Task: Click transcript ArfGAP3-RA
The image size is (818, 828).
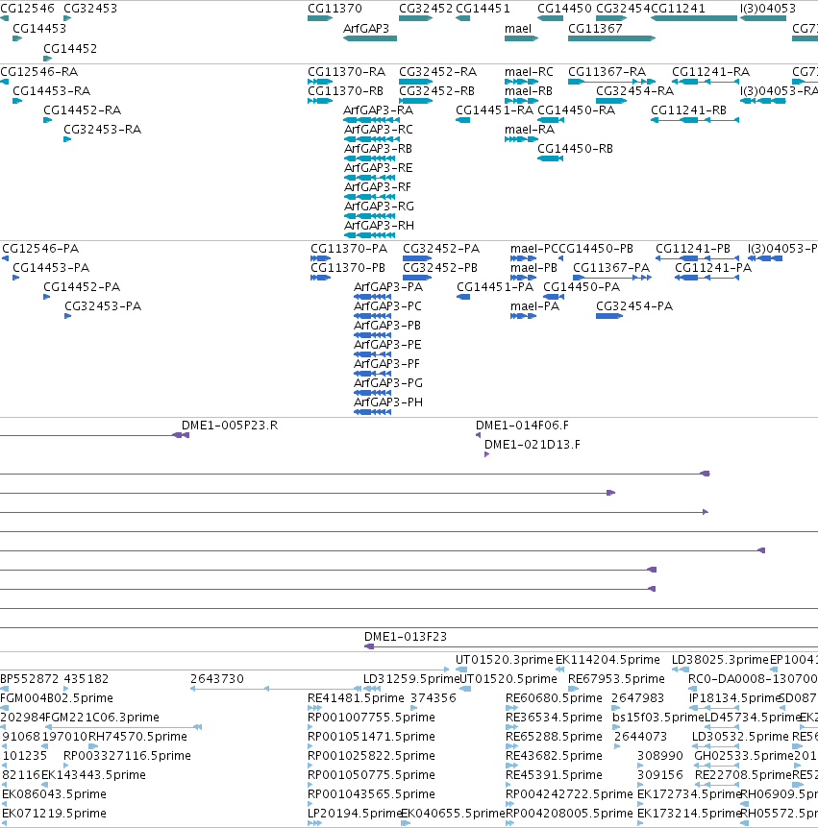Action: [379, 110]
